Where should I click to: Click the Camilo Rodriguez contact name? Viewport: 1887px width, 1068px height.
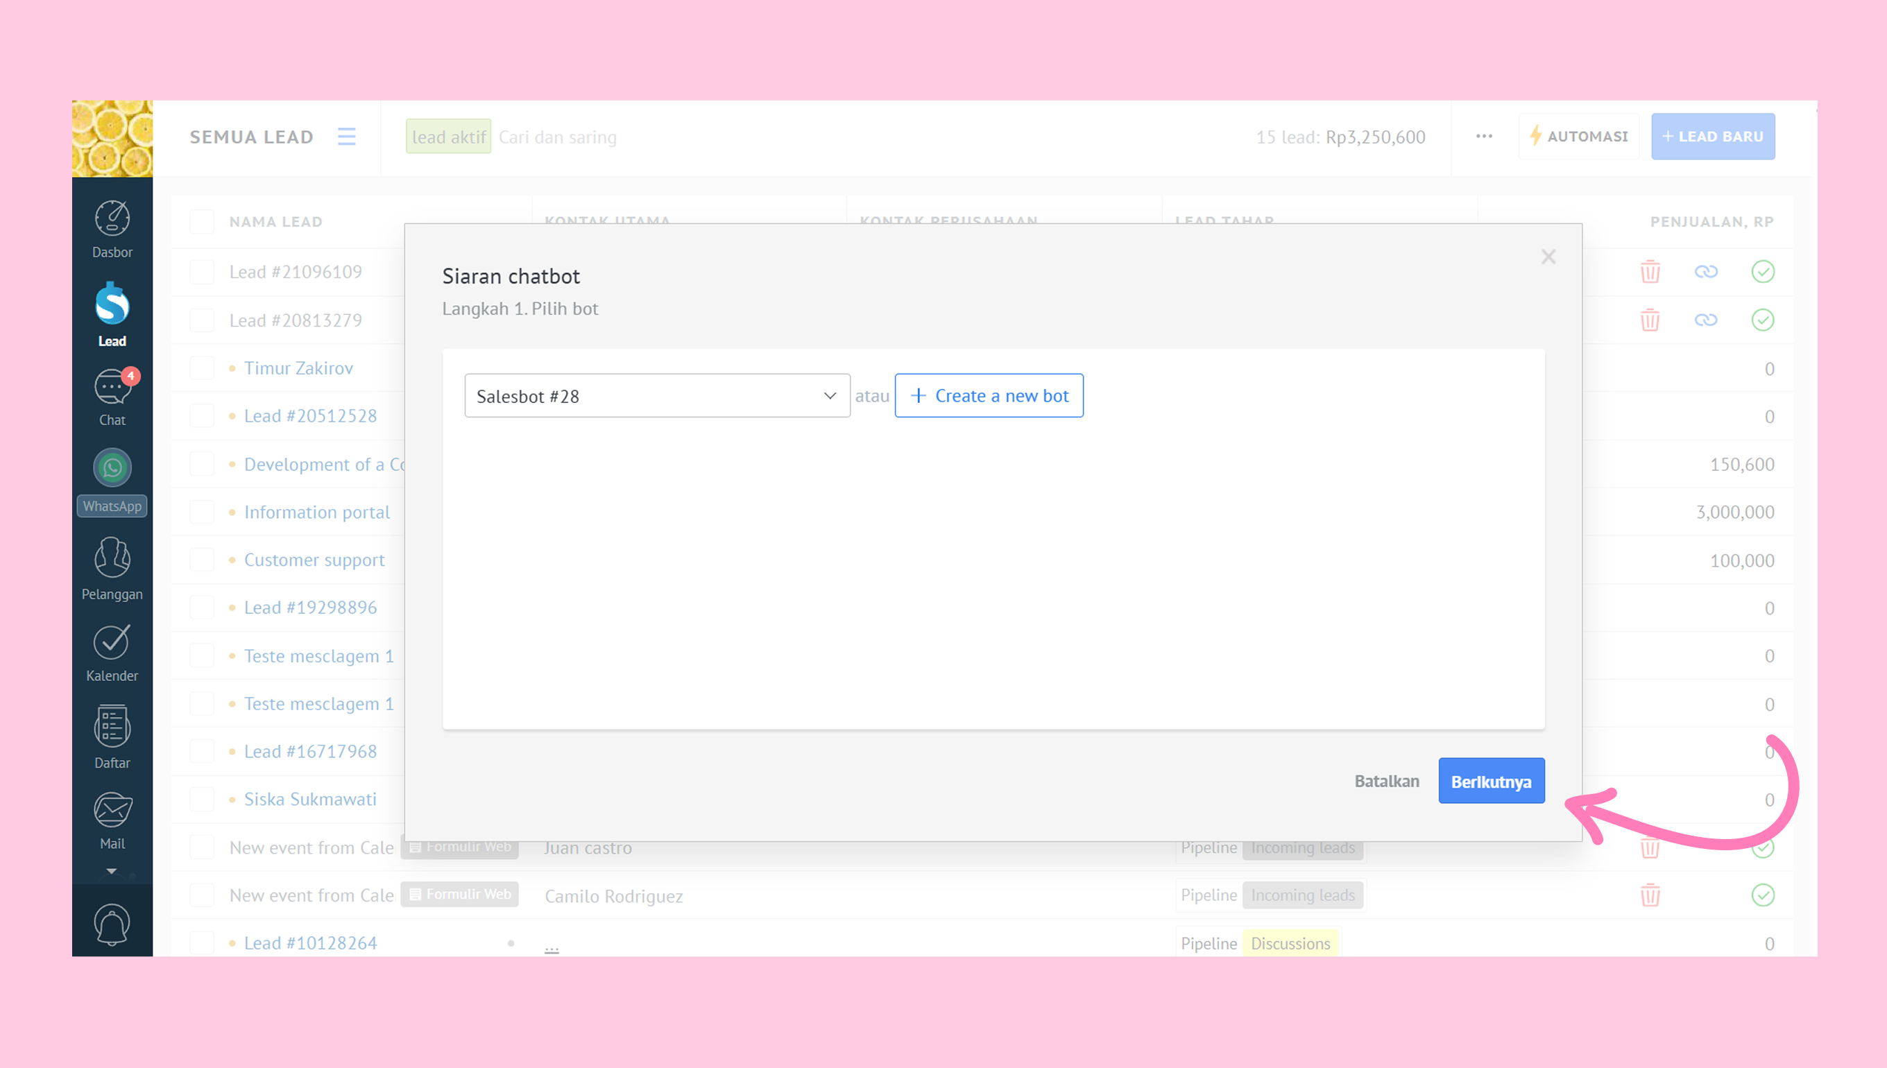coord(613,896)
